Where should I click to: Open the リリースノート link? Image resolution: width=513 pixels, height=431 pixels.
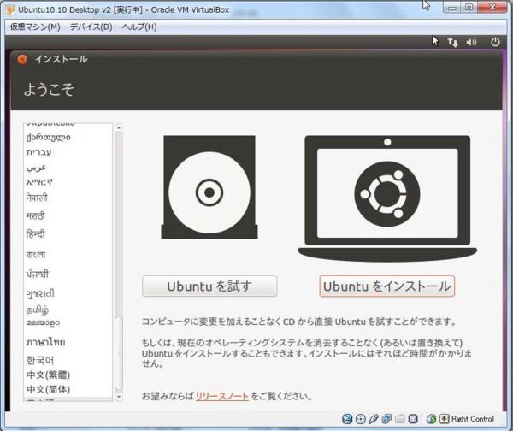click(x=222, y=396)
